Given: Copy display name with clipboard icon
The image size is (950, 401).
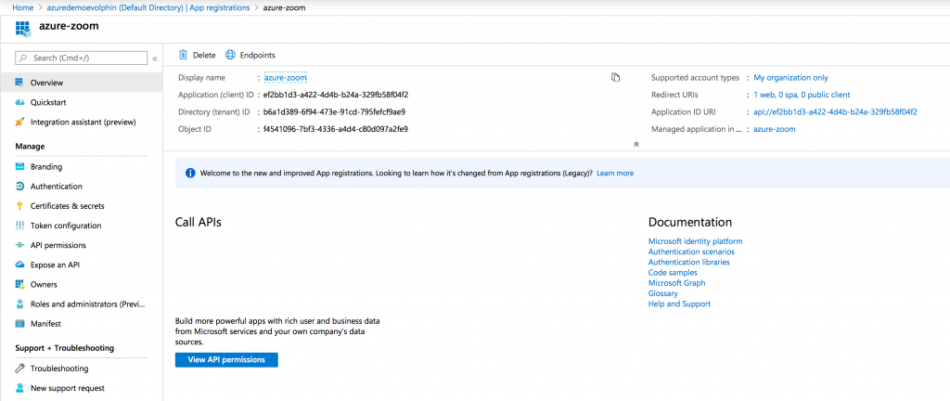Looking at the screenshot, I should 616,77.
